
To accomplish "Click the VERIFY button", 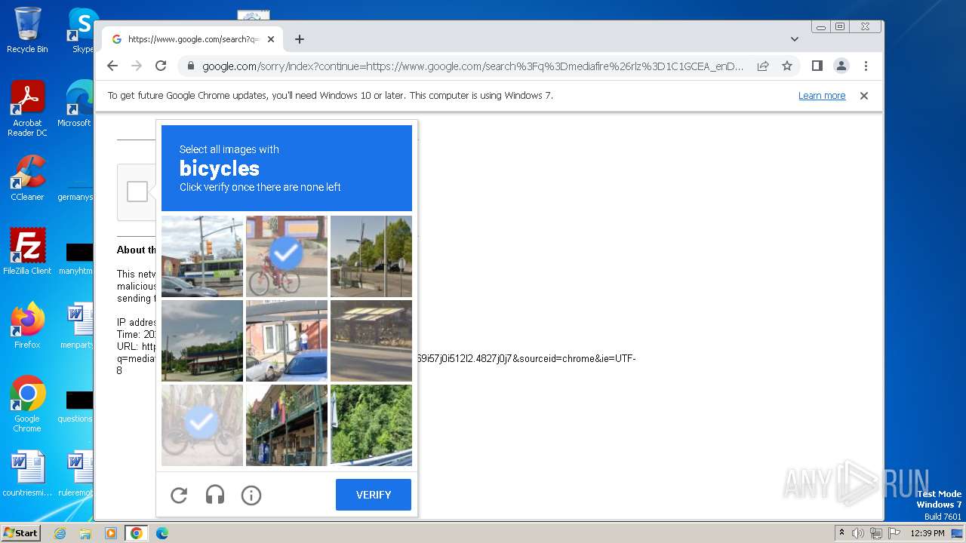I will click(x=374, y=495).
